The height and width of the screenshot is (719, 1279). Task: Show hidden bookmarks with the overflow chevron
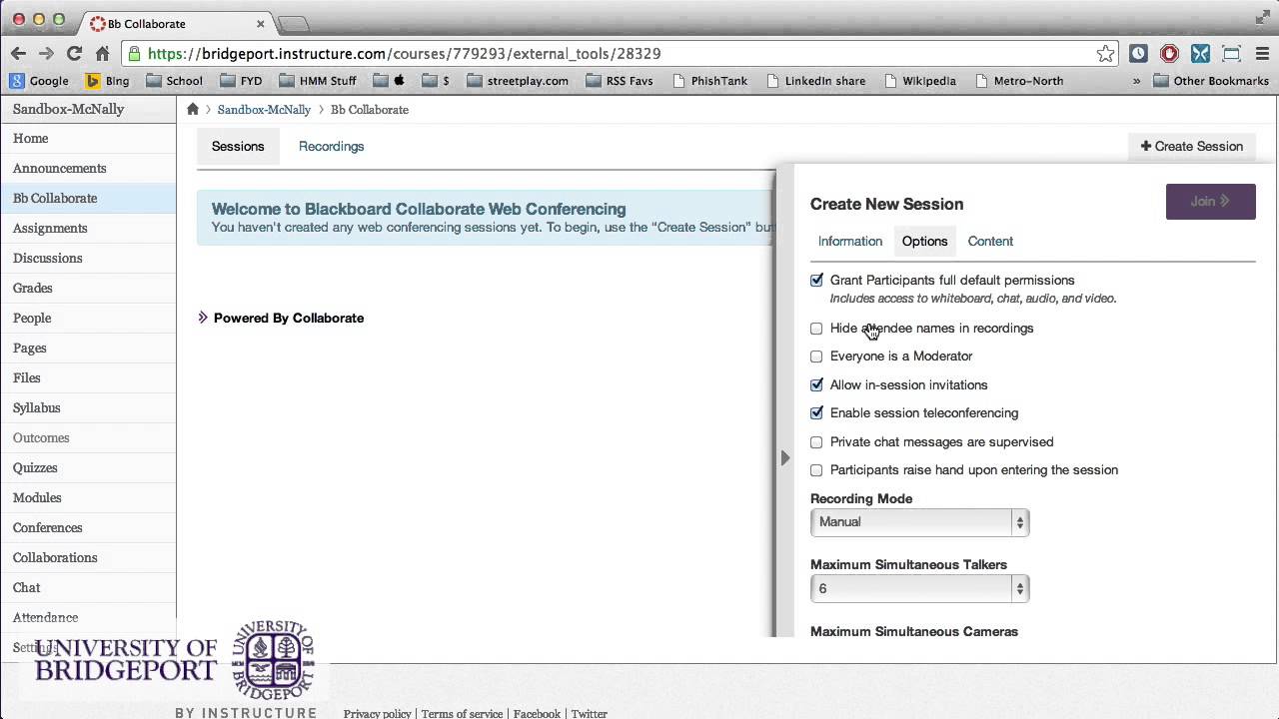coord(1136,81)
